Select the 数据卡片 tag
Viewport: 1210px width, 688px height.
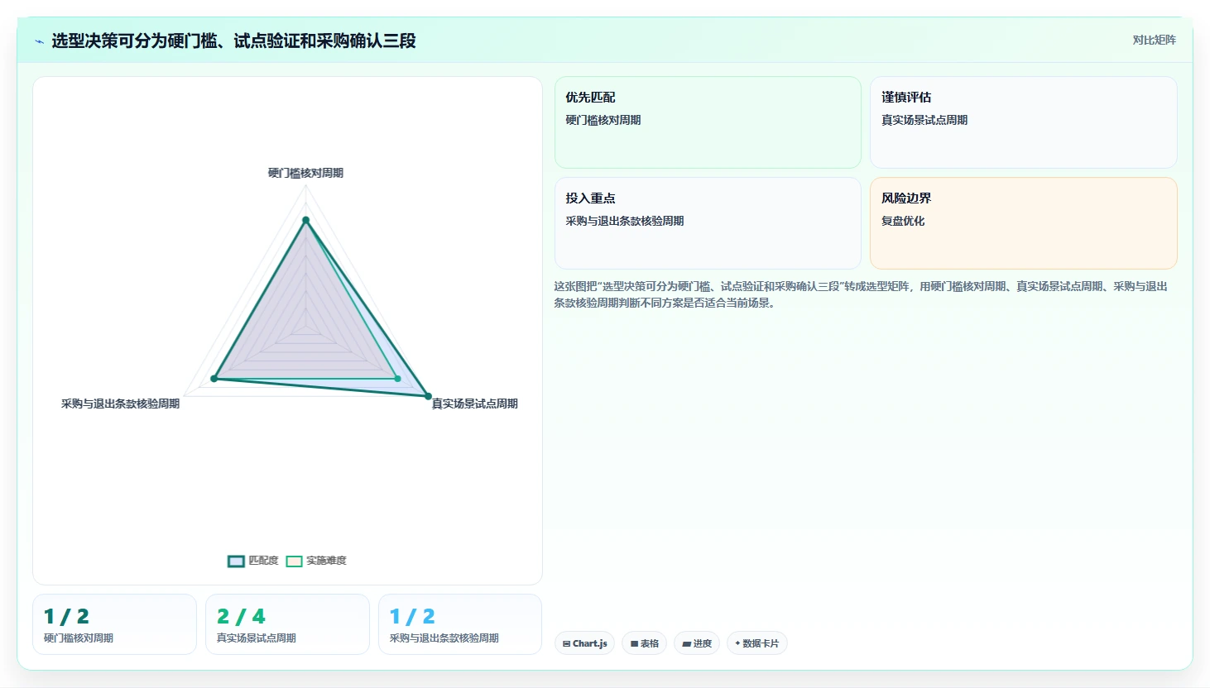pos(756,643)
